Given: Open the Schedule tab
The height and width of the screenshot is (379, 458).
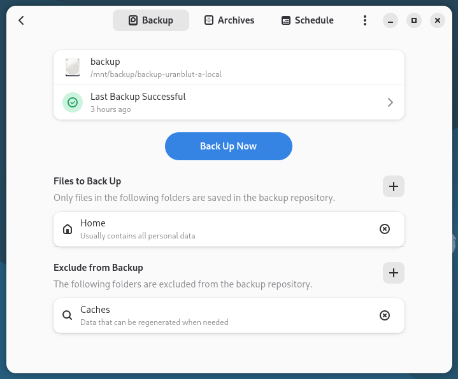Looking at the screenshot, I should pos(307,20).
